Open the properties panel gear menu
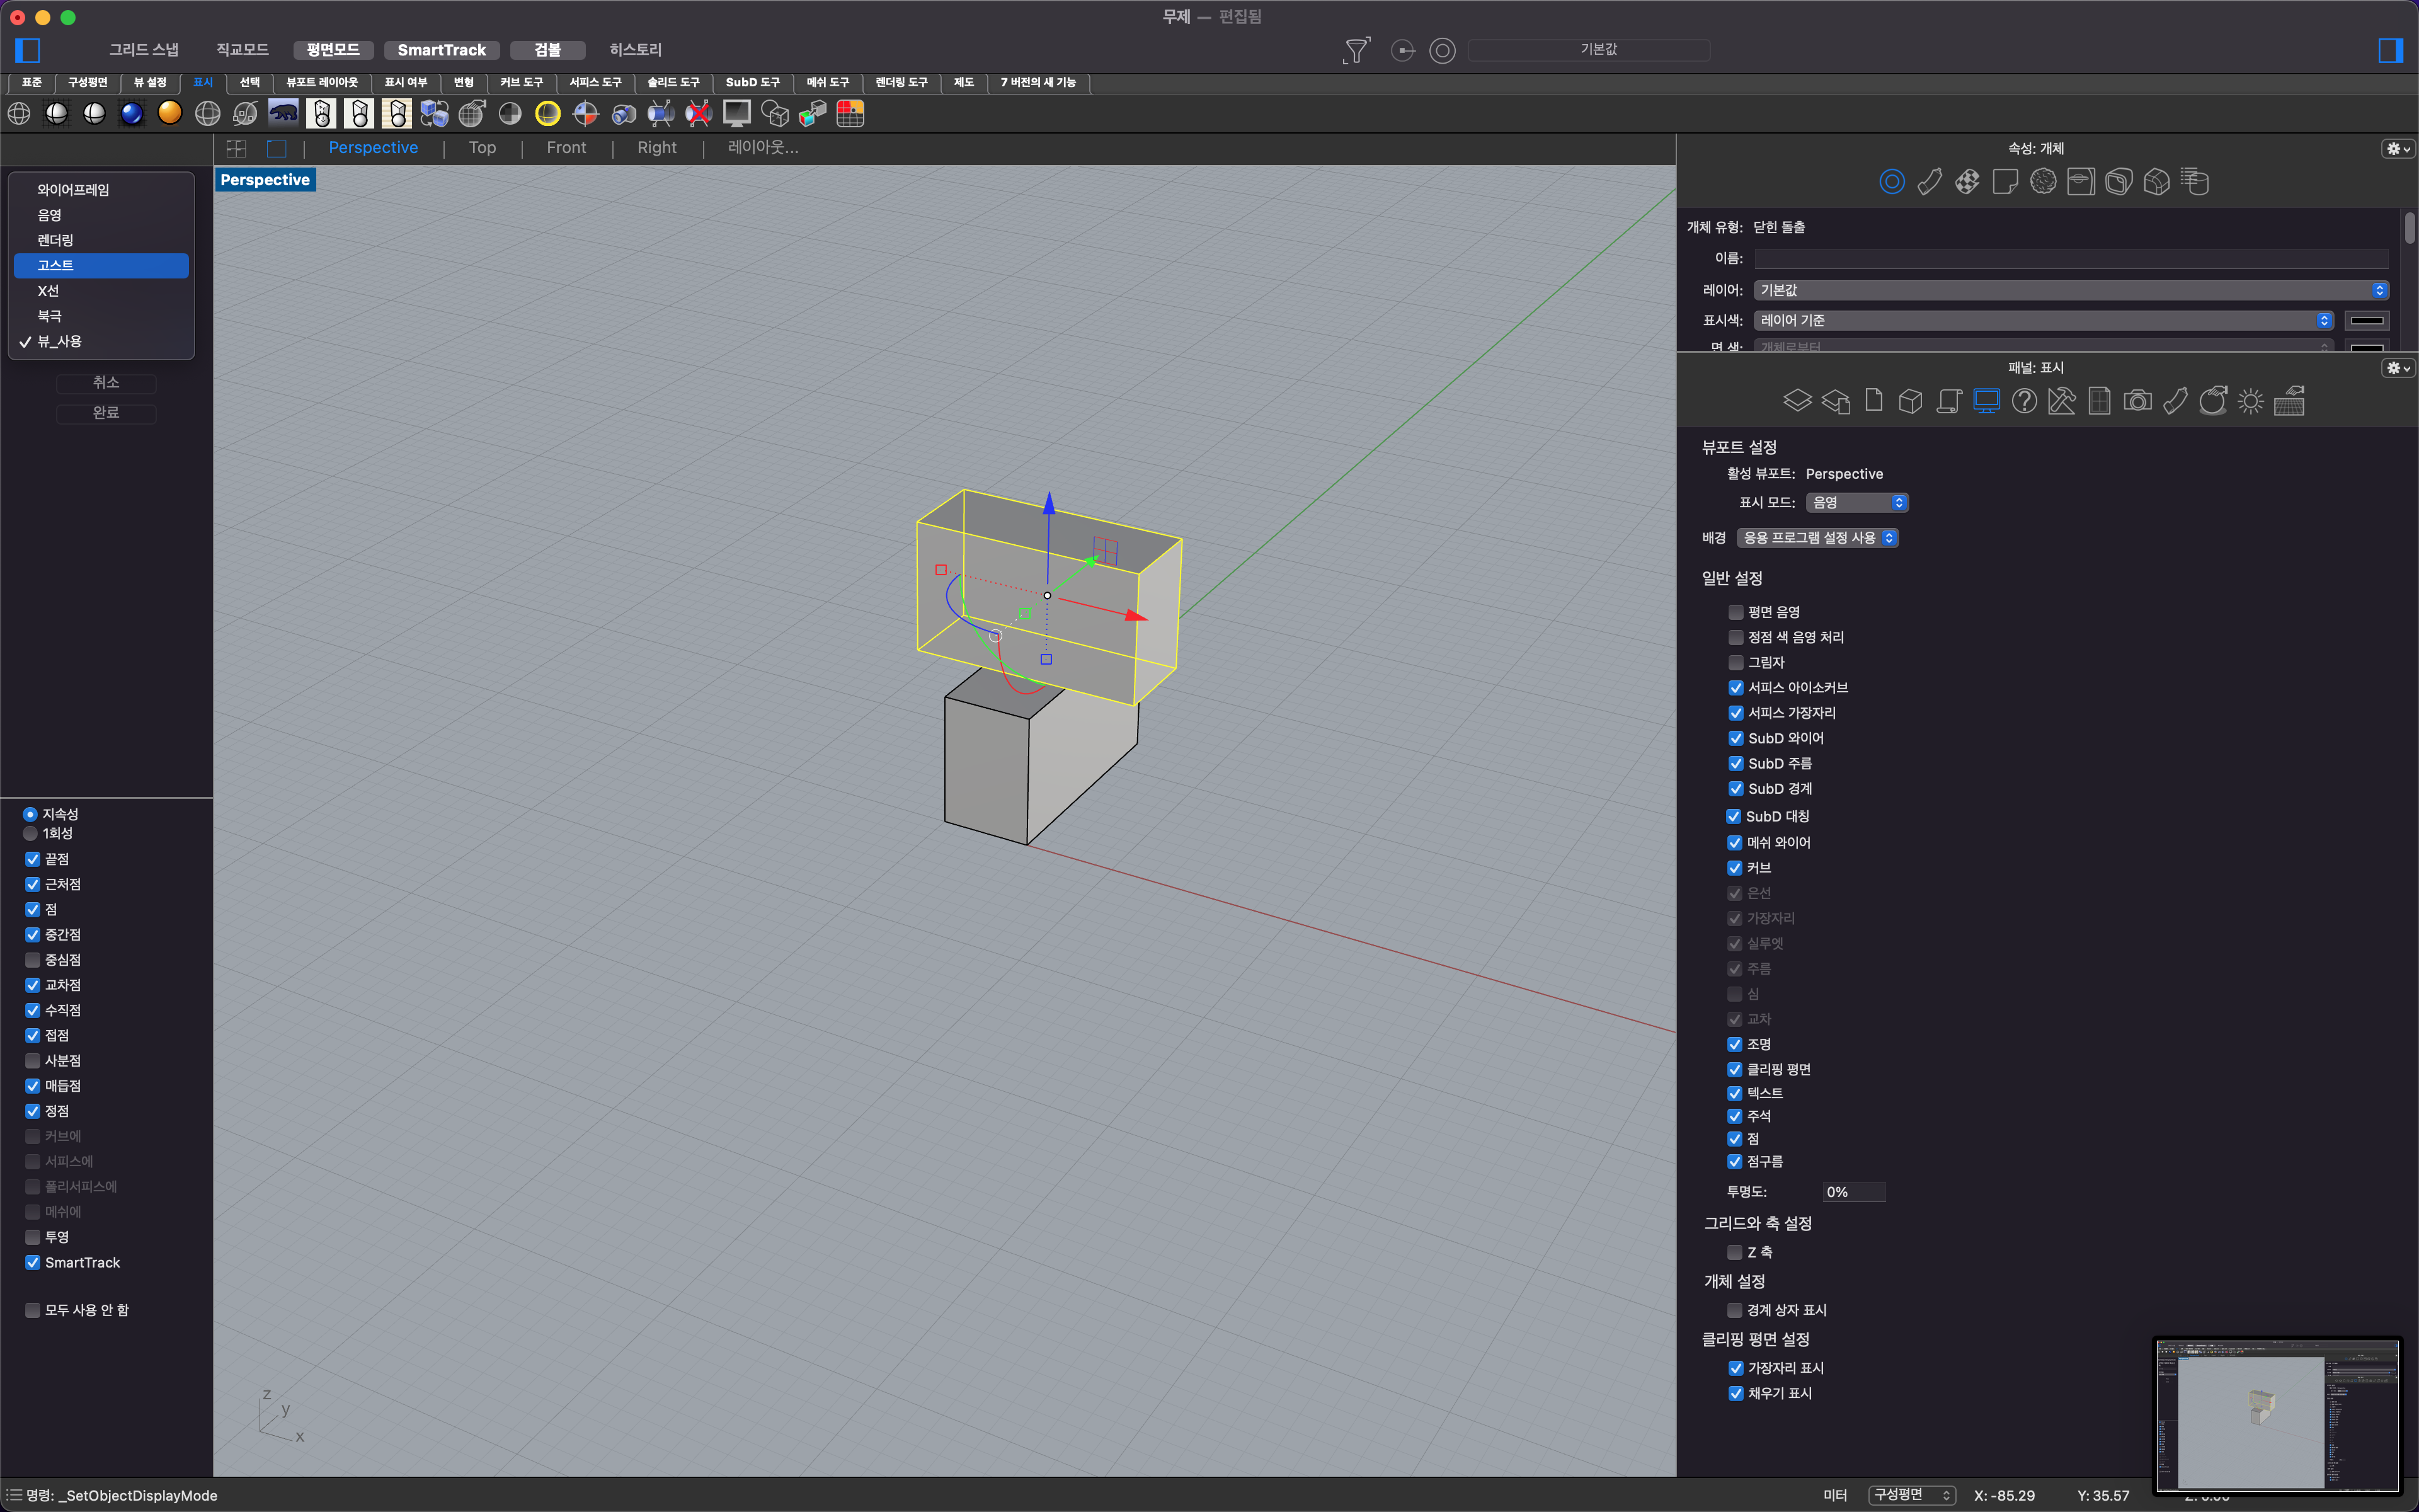 pyautogui.click(x=2398, y=149)
